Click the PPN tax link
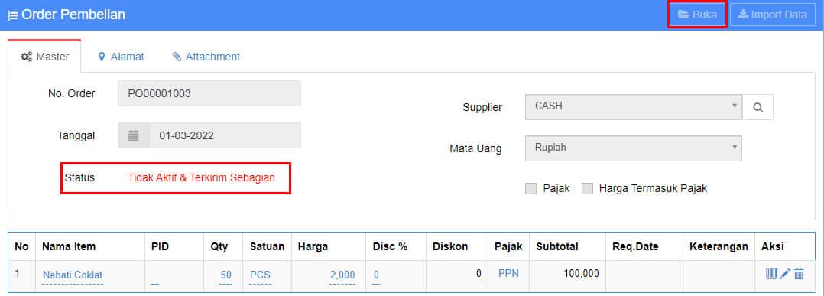This screenshot has width=824, height=296. (508, 273)
